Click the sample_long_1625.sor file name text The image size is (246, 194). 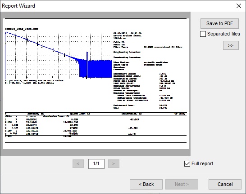(22, 29)
